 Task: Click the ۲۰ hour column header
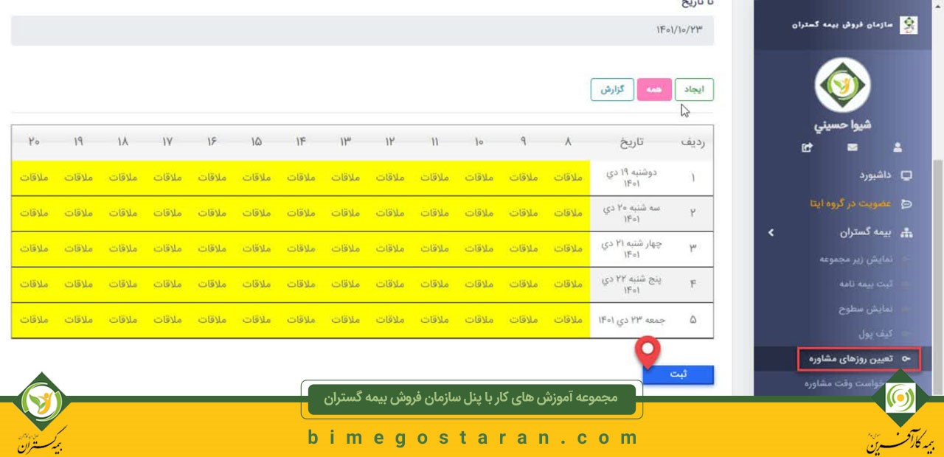point(34,142)
